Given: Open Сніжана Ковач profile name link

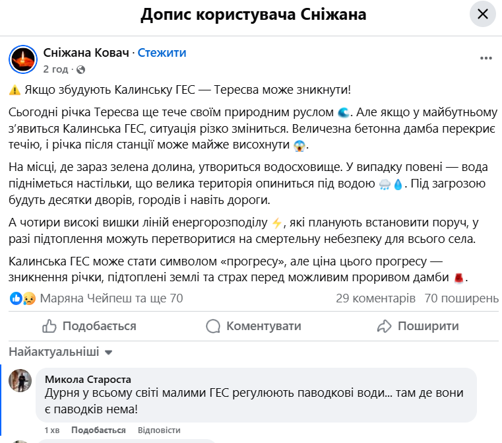Looking at the screenshot, I should click(x=86, y=53).
